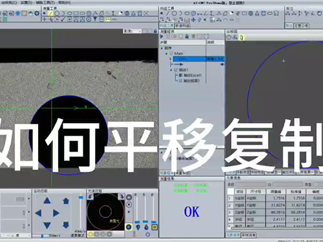Open the 设置(S) menu
This screenshot has height=242, width=323.
pyautogui.click(x=26, y=3)
